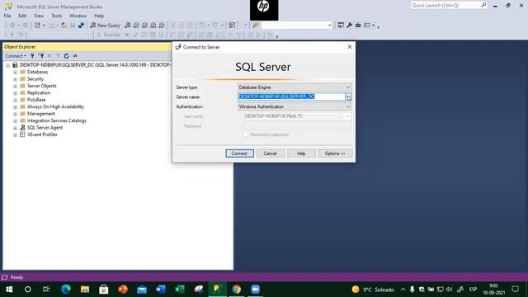Select Integration Services Catalogs tree item
The height and width of the screenshot is (297, 528).
click(57, 120)
